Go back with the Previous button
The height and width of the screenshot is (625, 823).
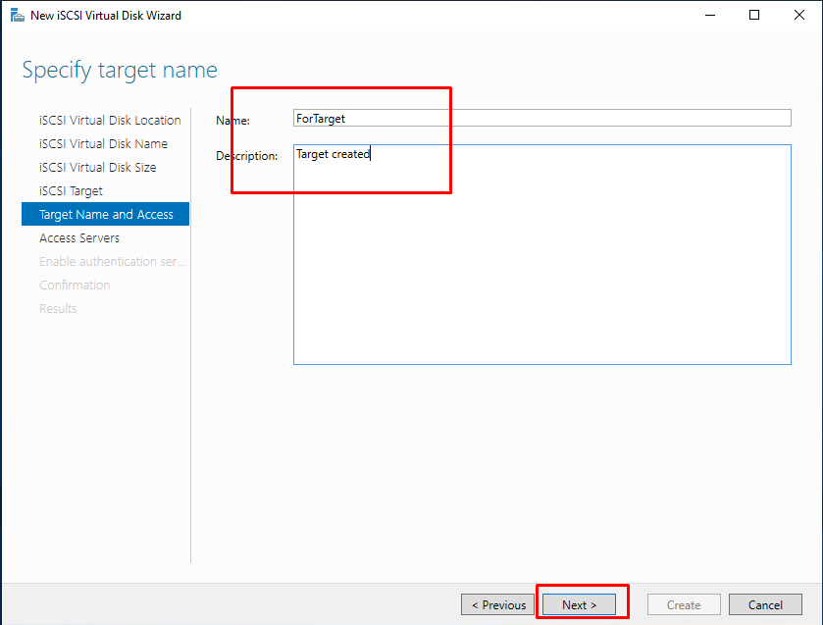click(x=497, y=605)
